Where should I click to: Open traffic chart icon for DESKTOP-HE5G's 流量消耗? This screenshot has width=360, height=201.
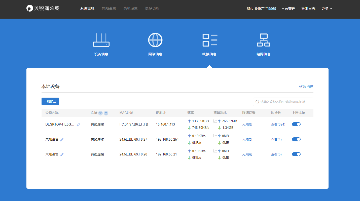coord(215,121)
